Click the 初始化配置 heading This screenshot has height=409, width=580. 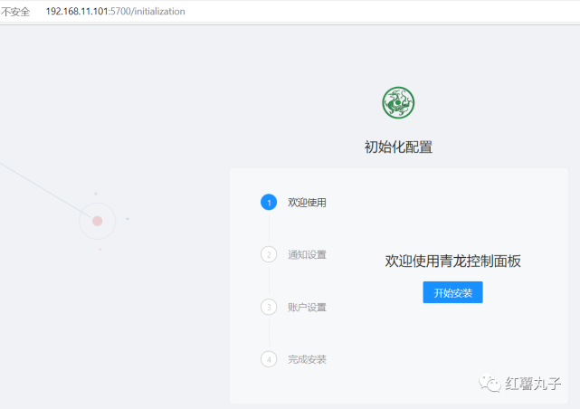398,147
